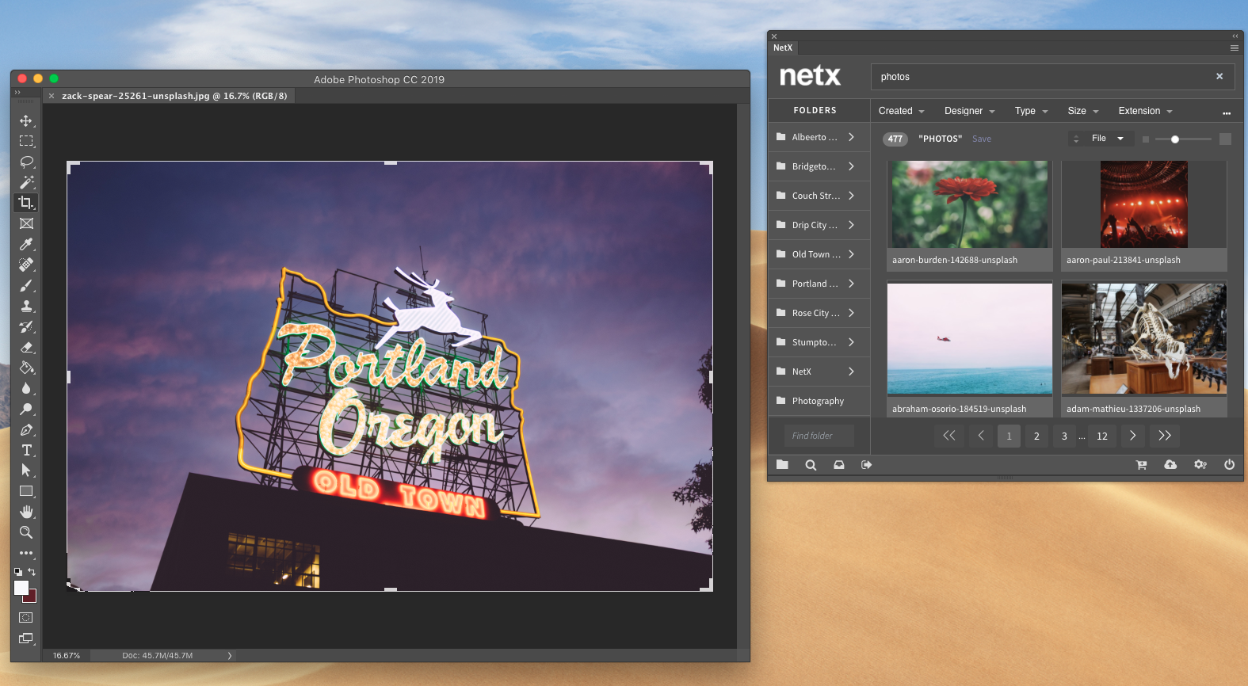Open the Size filter dropdown
The width and height of the screenshot is (1248, 686).
pyautogui.click(x=1083, y=111)
